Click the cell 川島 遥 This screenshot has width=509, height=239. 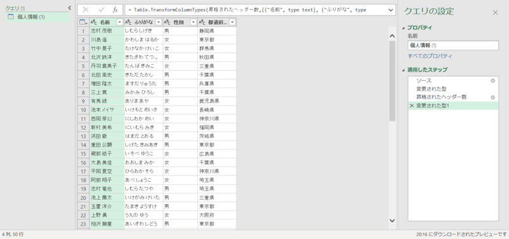point(107,40)
